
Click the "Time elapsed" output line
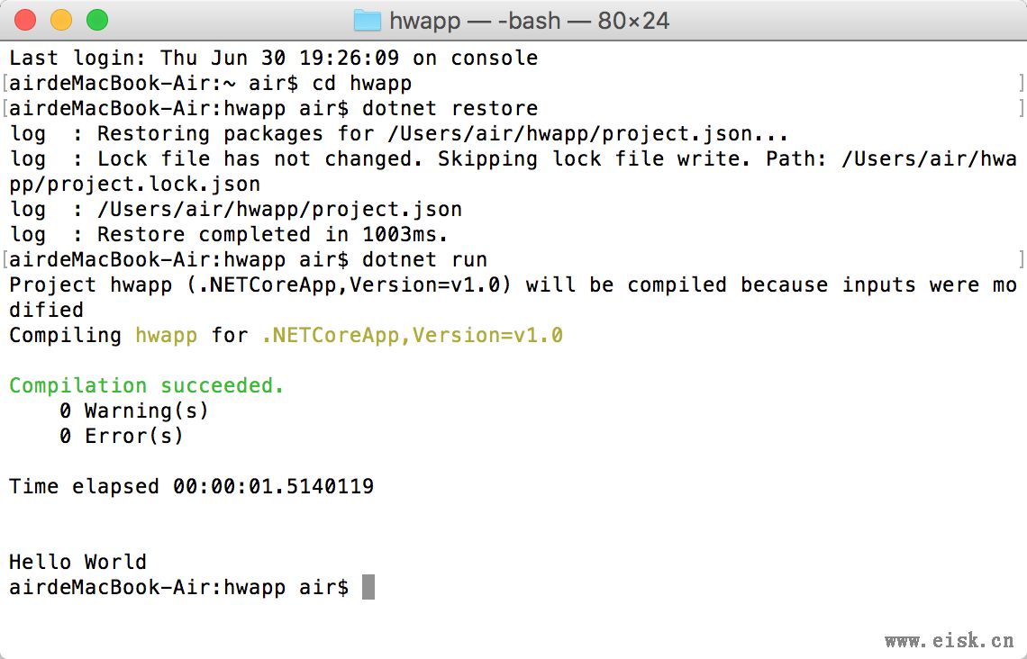(x=191, y=486)
